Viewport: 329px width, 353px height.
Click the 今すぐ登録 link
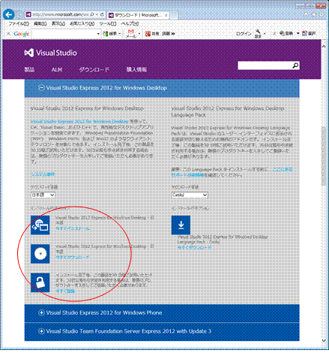[x=65, y=291]
